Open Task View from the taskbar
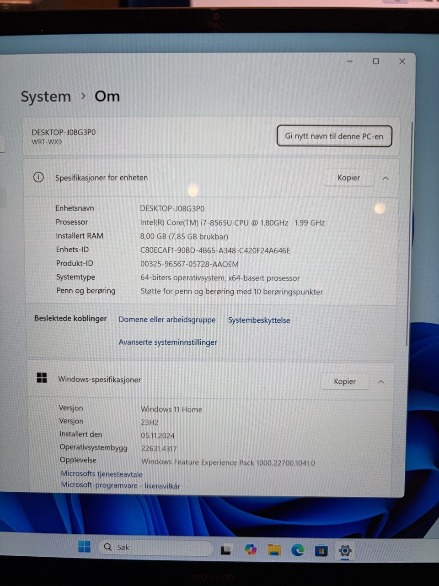This screenshot has height=586, width=439. point(226,549)
